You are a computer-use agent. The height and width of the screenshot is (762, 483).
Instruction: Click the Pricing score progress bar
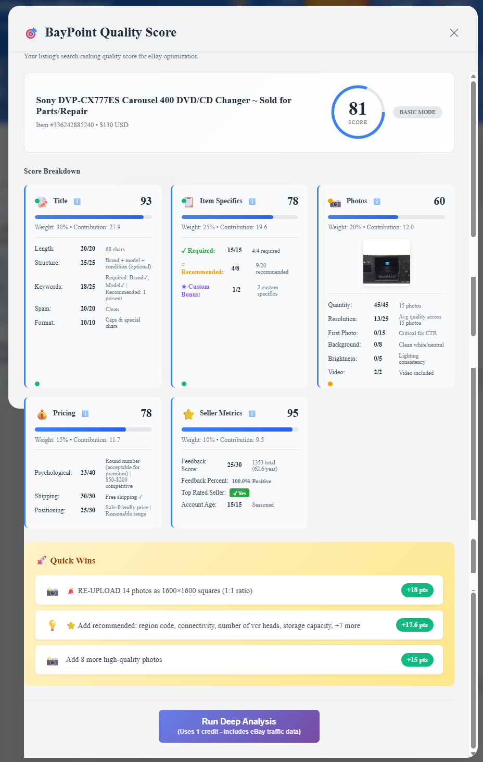(x=93, y=429)
